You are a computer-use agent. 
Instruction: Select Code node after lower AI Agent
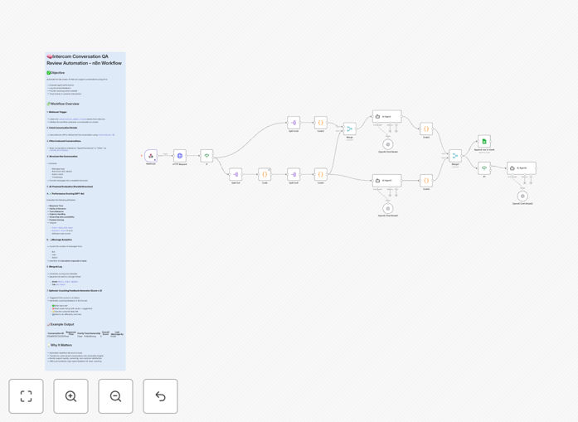(426, 181)
